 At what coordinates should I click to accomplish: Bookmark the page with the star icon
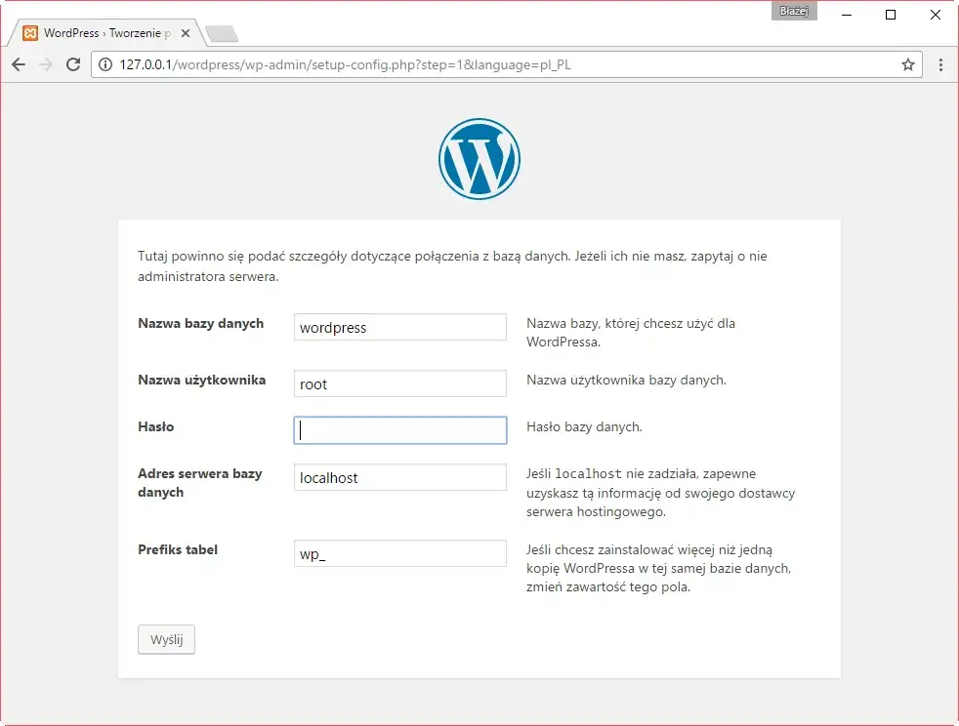click(x=908, y=64)
